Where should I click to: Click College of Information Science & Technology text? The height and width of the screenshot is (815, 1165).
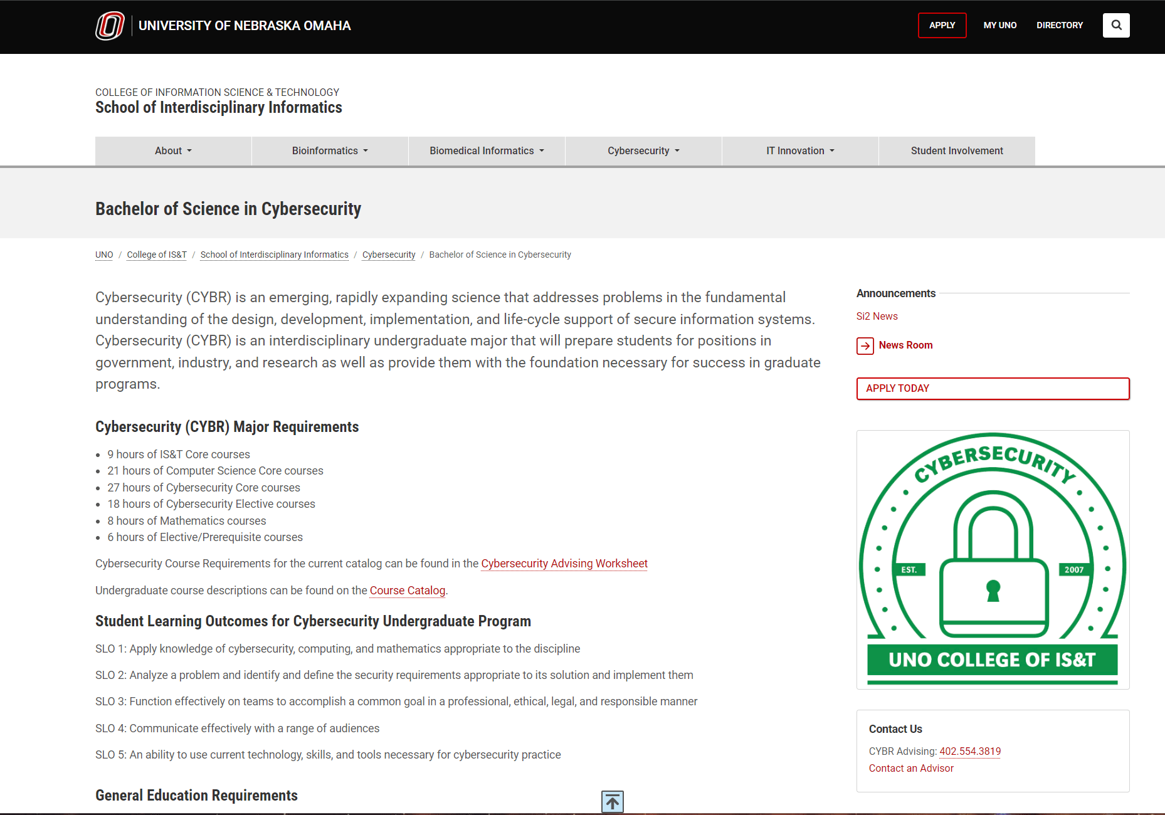217,92
